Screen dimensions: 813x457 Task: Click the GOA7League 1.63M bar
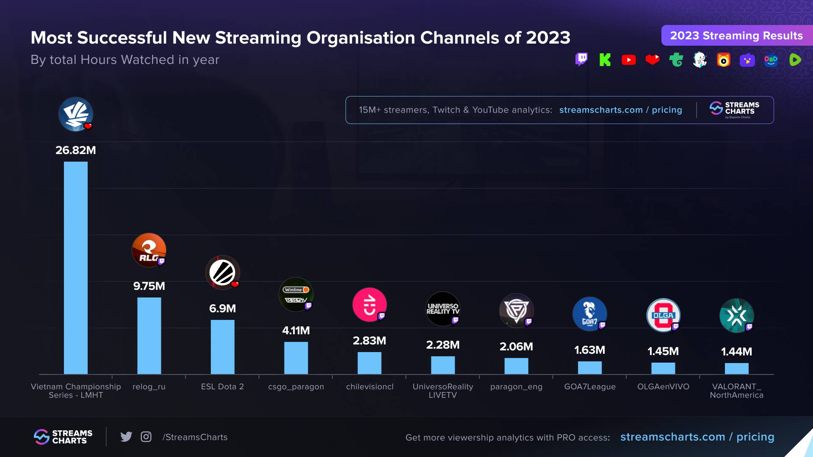click(x=590, y=368)
